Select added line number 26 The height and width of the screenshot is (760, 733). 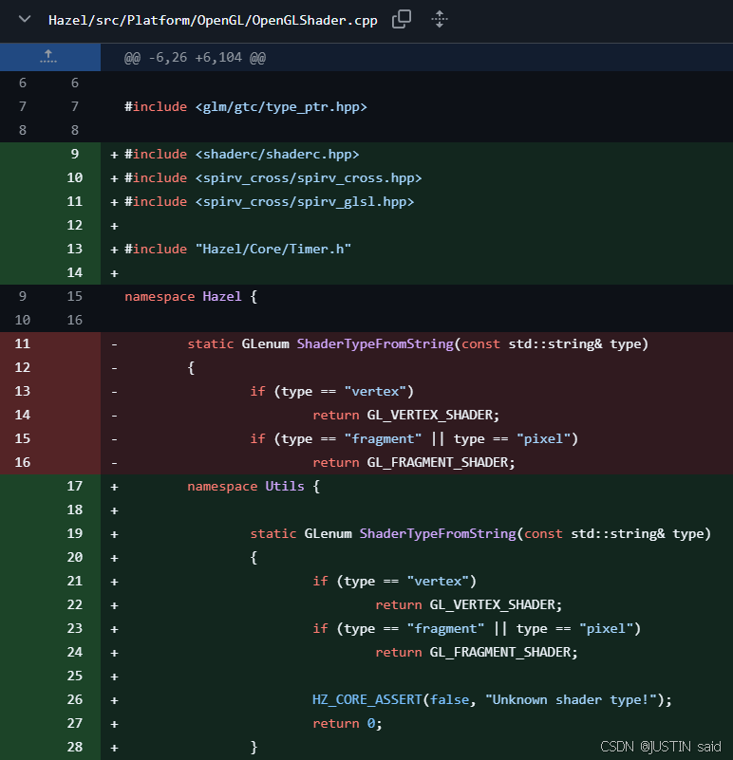click(75, 699)
